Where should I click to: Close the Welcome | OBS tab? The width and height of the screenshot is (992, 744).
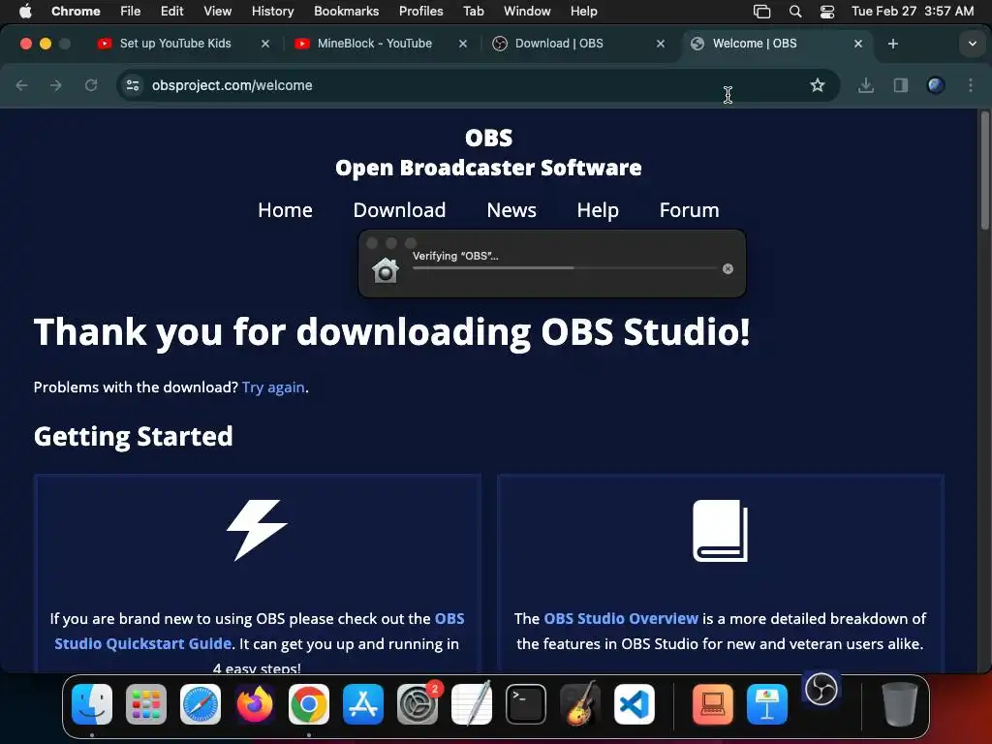858,44
